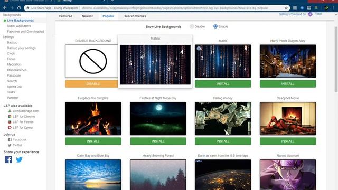Click the page vertical scrollbar thumb

[x=336, y=60]
